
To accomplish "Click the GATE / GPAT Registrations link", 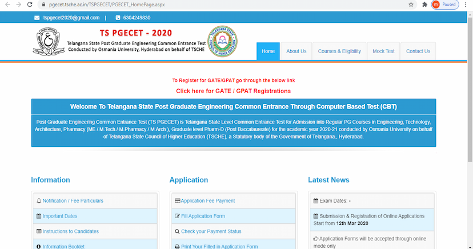I will 234,91.
